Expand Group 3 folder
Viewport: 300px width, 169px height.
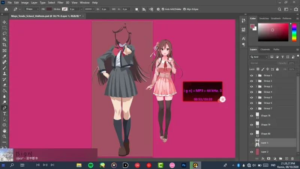[256, 86]
